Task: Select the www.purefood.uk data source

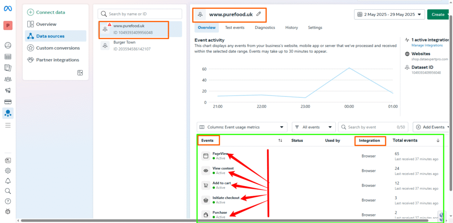Action: 140,29
